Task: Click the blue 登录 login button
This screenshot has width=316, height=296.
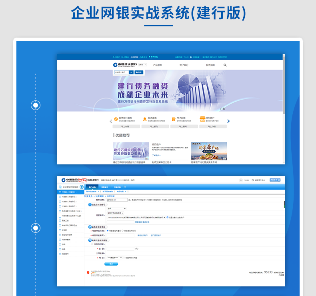Action: [139, 72]
